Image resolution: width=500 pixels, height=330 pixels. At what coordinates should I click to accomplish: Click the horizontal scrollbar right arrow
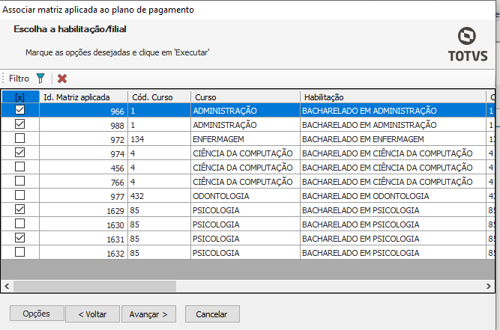pyautogui.click(x=490, y=286)
